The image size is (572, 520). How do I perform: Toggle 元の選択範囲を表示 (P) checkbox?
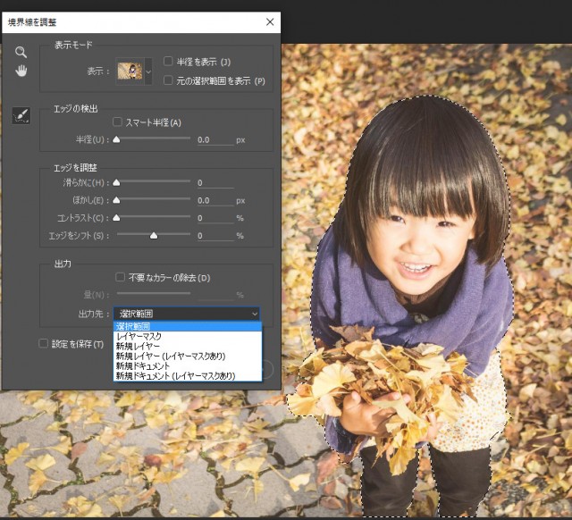point(168,80)
